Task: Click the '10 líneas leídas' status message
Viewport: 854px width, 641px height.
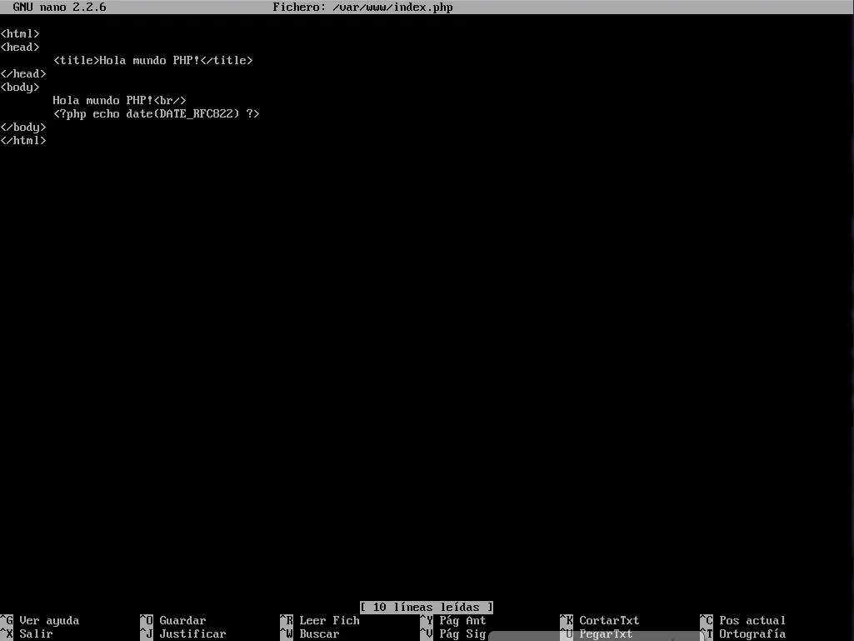Action: pyautogui.click(x=427, y=607)
